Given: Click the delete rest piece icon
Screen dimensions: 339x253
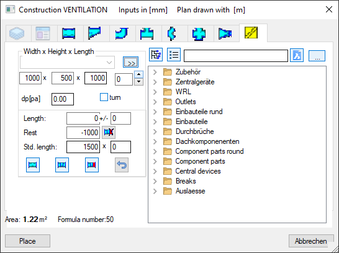Looking at the screenshot, I should [109, 132].
